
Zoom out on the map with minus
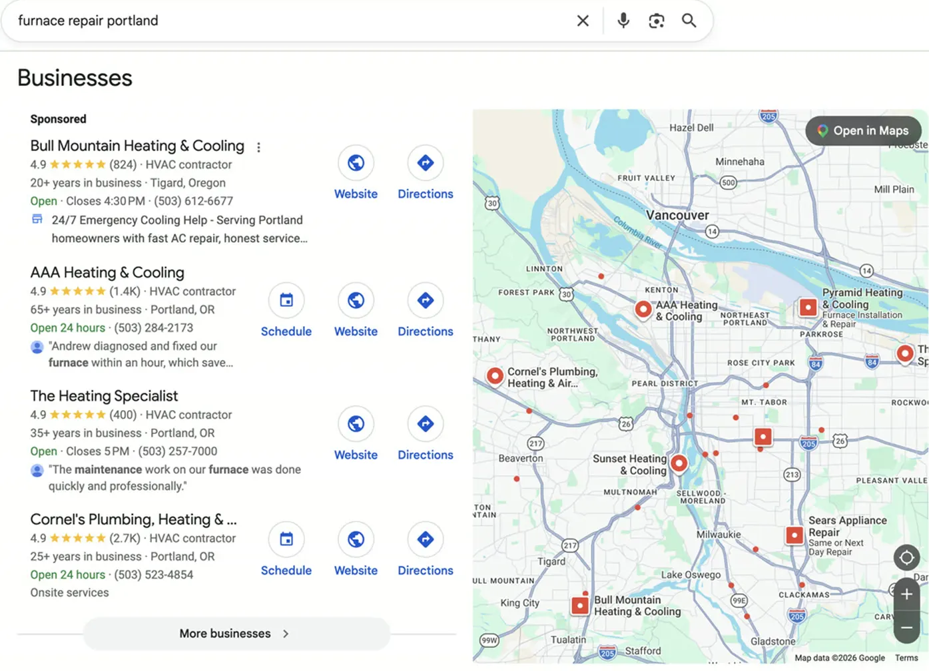pyautogui.click(x=906, y=627)
